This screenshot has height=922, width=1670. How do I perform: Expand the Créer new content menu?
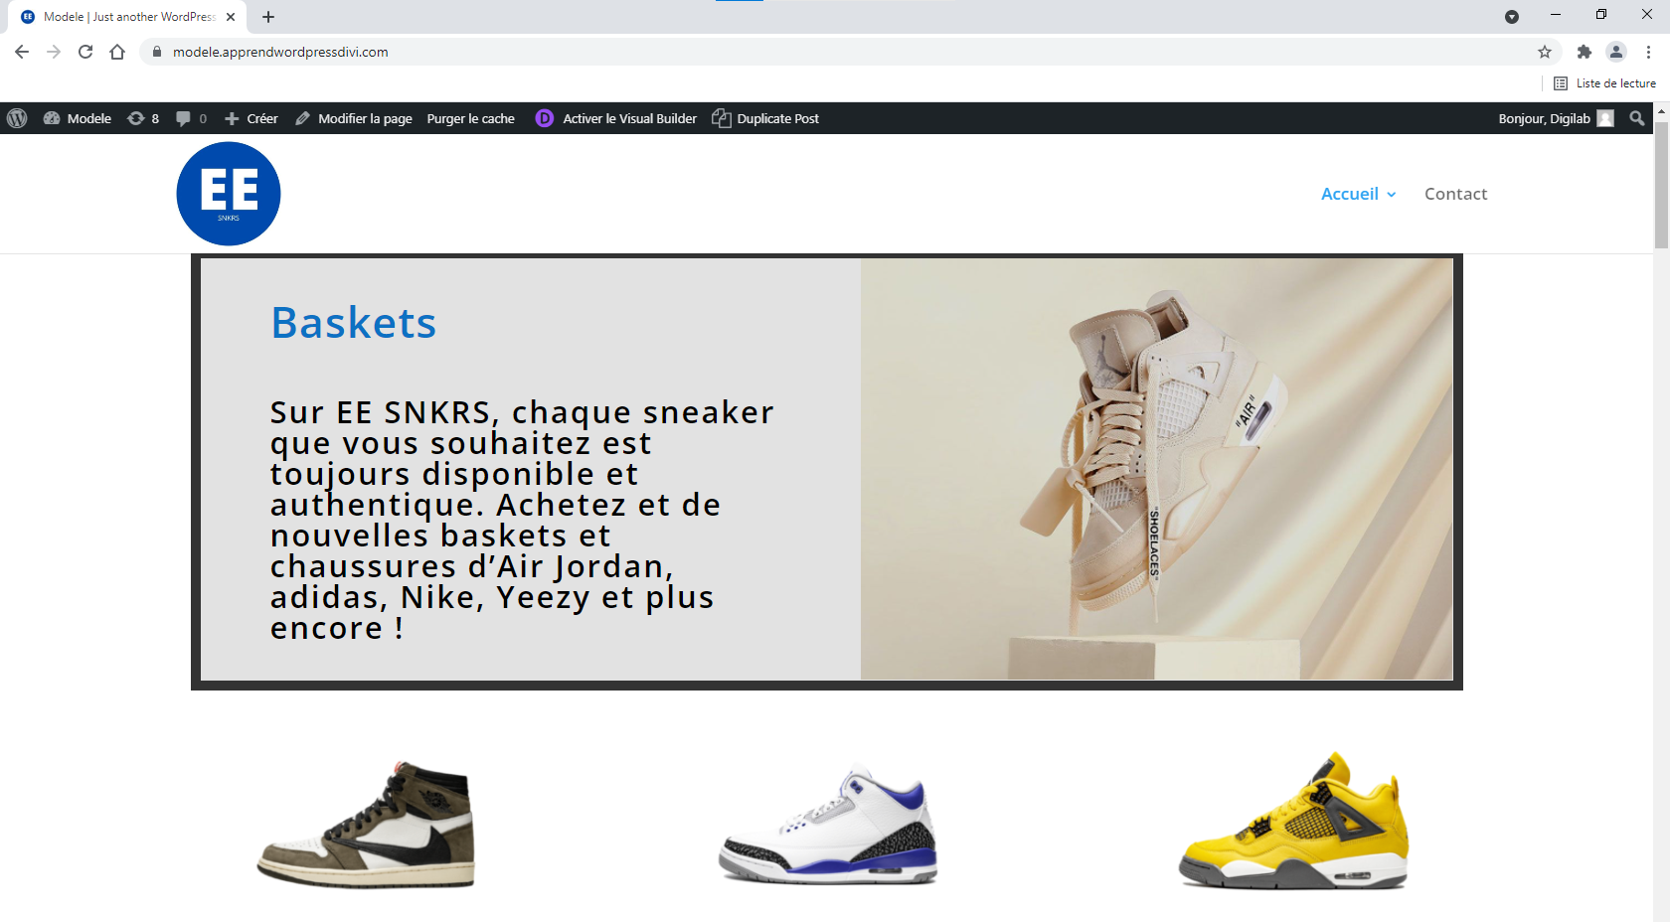click(x=250, y=118)
